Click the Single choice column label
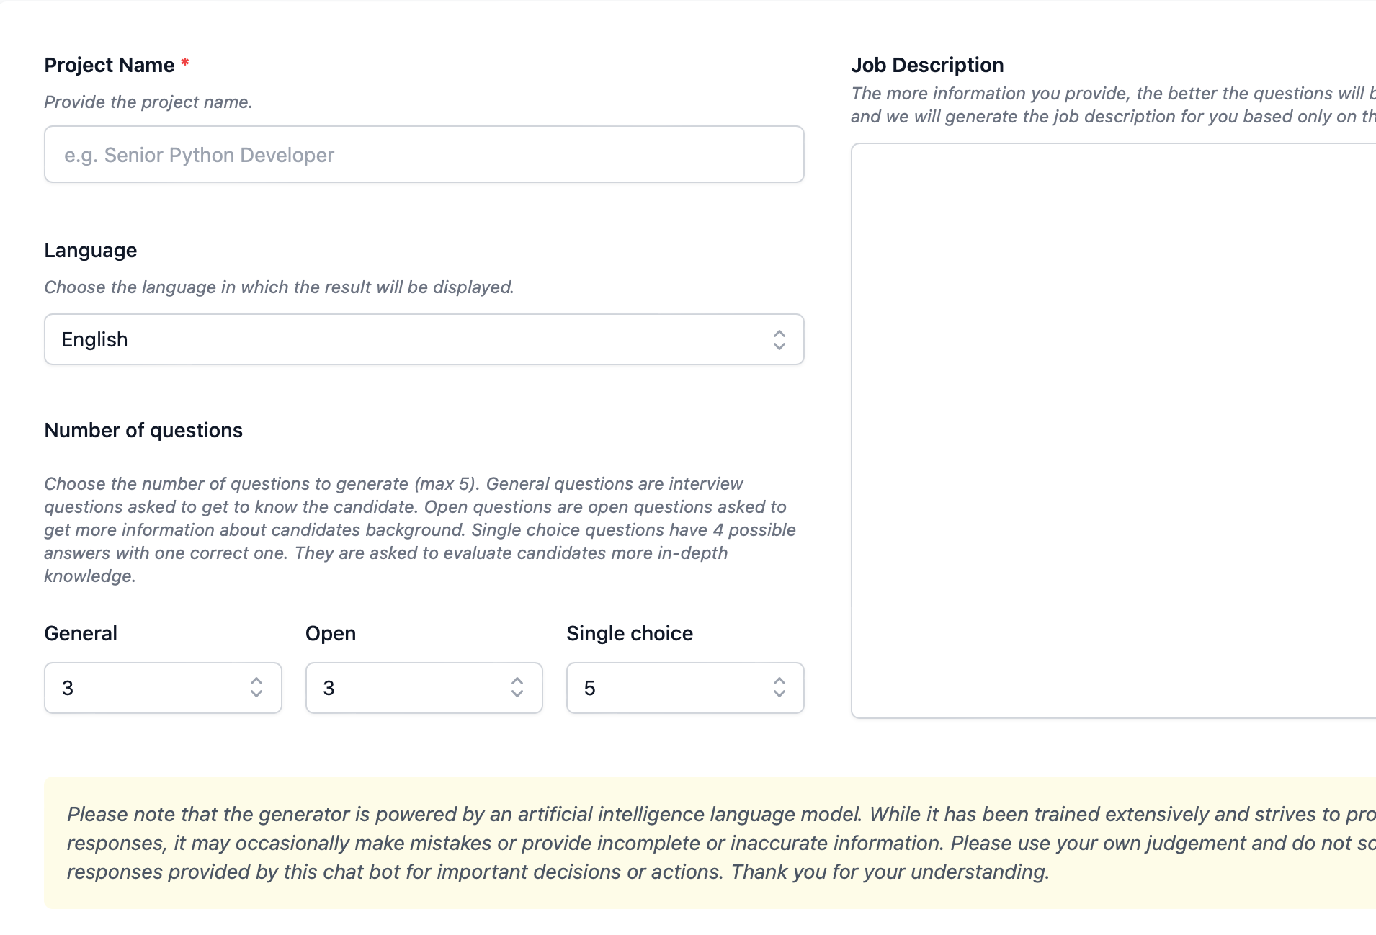The image size is (1376, 935). pyautogui.click(x=629, y=633)
